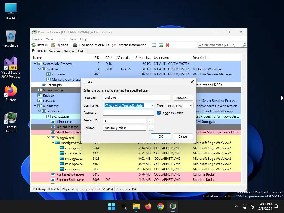Click the muted volume icon in the tray
This screenshot has height=213, width=284.
[x=252, y=206]
